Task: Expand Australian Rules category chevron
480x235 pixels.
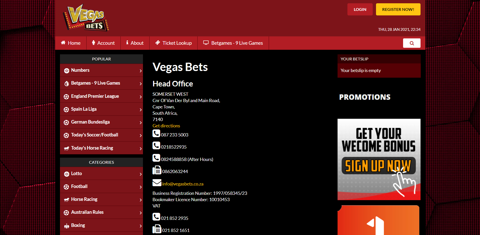Action: (141, 213)
